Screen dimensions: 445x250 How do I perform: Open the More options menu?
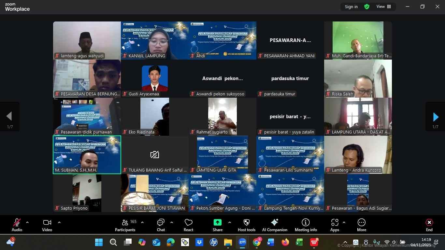361,225
